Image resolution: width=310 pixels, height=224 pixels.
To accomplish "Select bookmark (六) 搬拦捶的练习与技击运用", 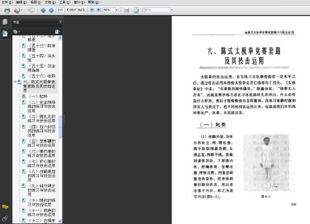I will (x=41, y=153).
